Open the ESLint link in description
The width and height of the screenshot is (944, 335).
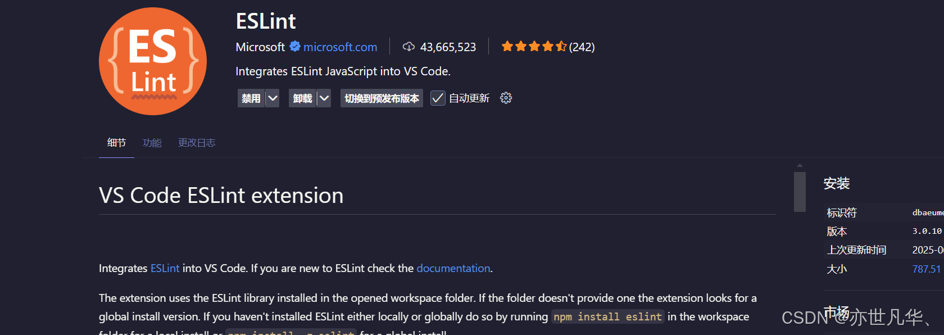point(165,268)
